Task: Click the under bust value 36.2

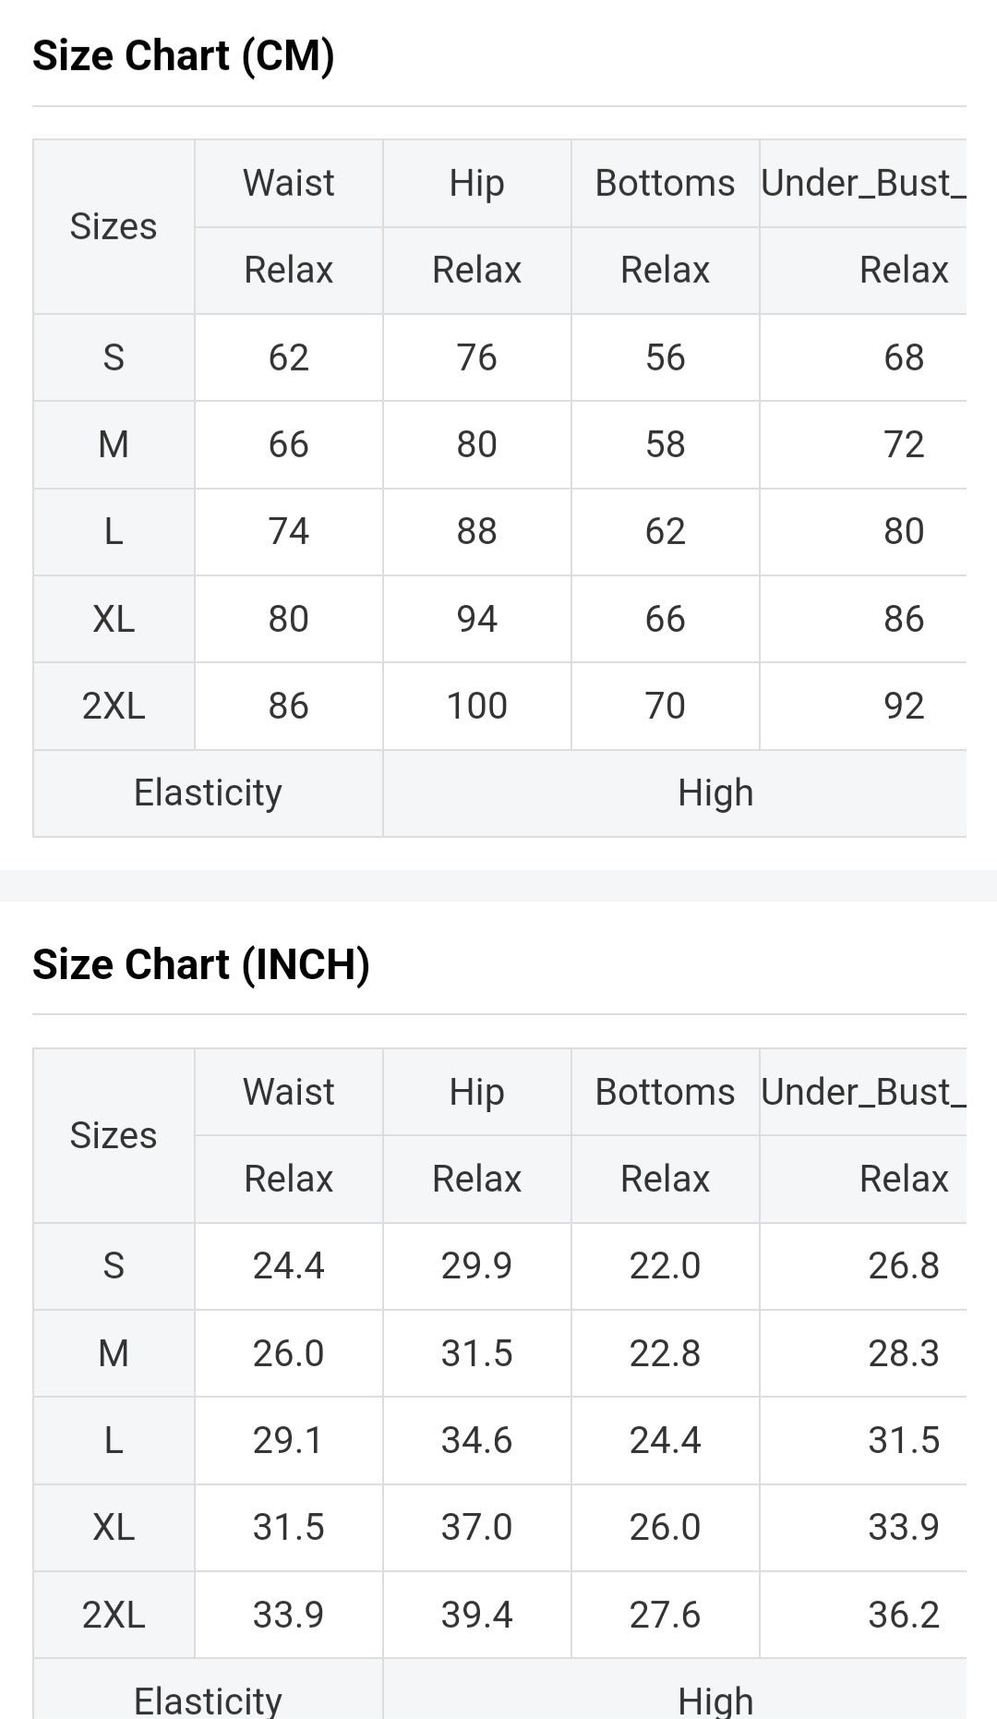Action: [x=903, y=1615]
